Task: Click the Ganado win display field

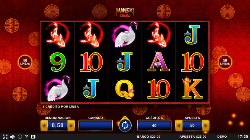Action: pos(96,126)
